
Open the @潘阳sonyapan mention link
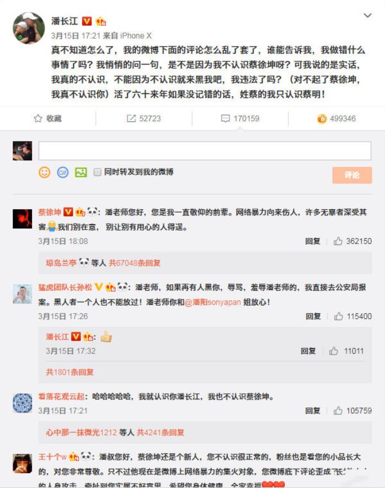click(x=212, y=302)
